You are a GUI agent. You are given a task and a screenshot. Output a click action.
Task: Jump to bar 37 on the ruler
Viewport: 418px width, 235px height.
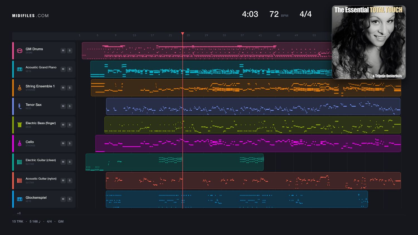[242, 35]
